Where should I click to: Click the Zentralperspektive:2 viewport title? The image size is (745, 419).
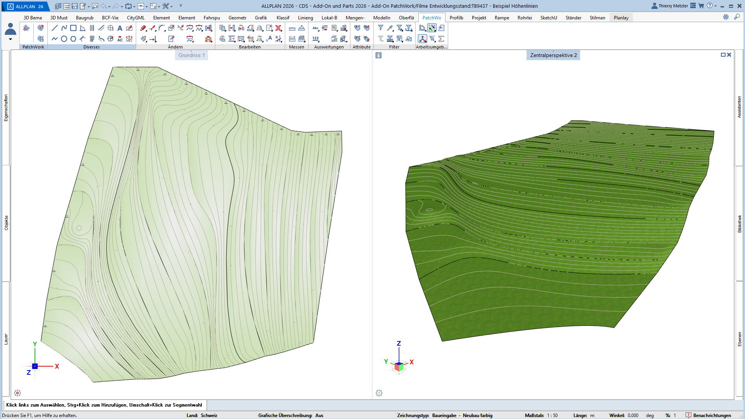click(553, 55)
